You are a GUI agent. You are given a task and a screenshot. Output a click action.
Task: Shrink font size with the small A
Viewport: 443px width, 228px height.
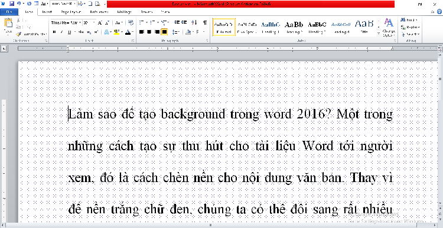[x=107, y=23]
